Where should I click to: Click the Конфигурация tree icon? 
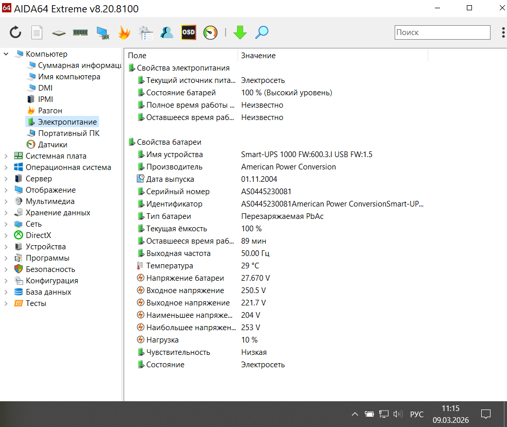[x=19, y=281]
